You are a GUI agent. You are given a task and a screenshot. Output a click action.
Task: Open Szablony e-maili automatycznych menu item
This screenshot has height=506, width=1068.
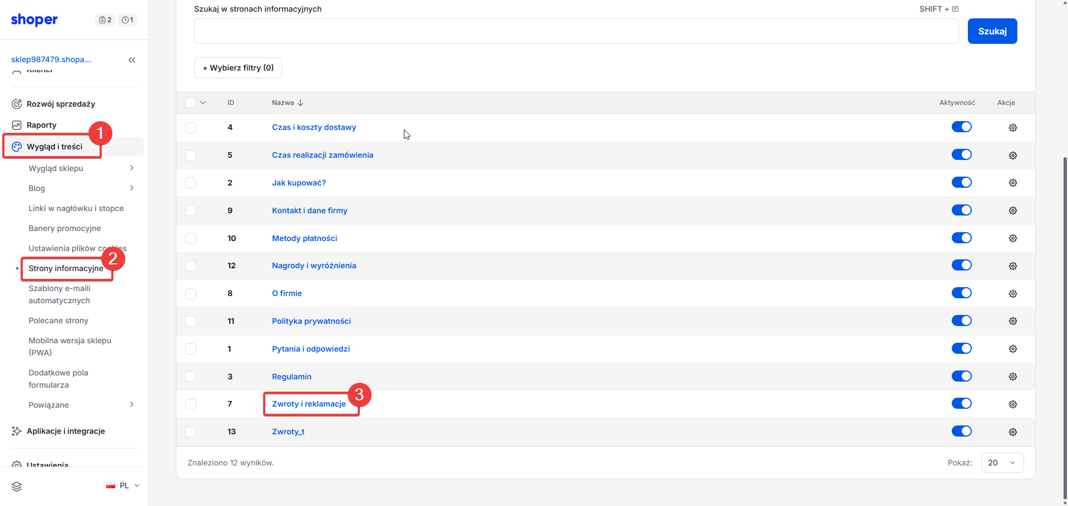point(60,294)
